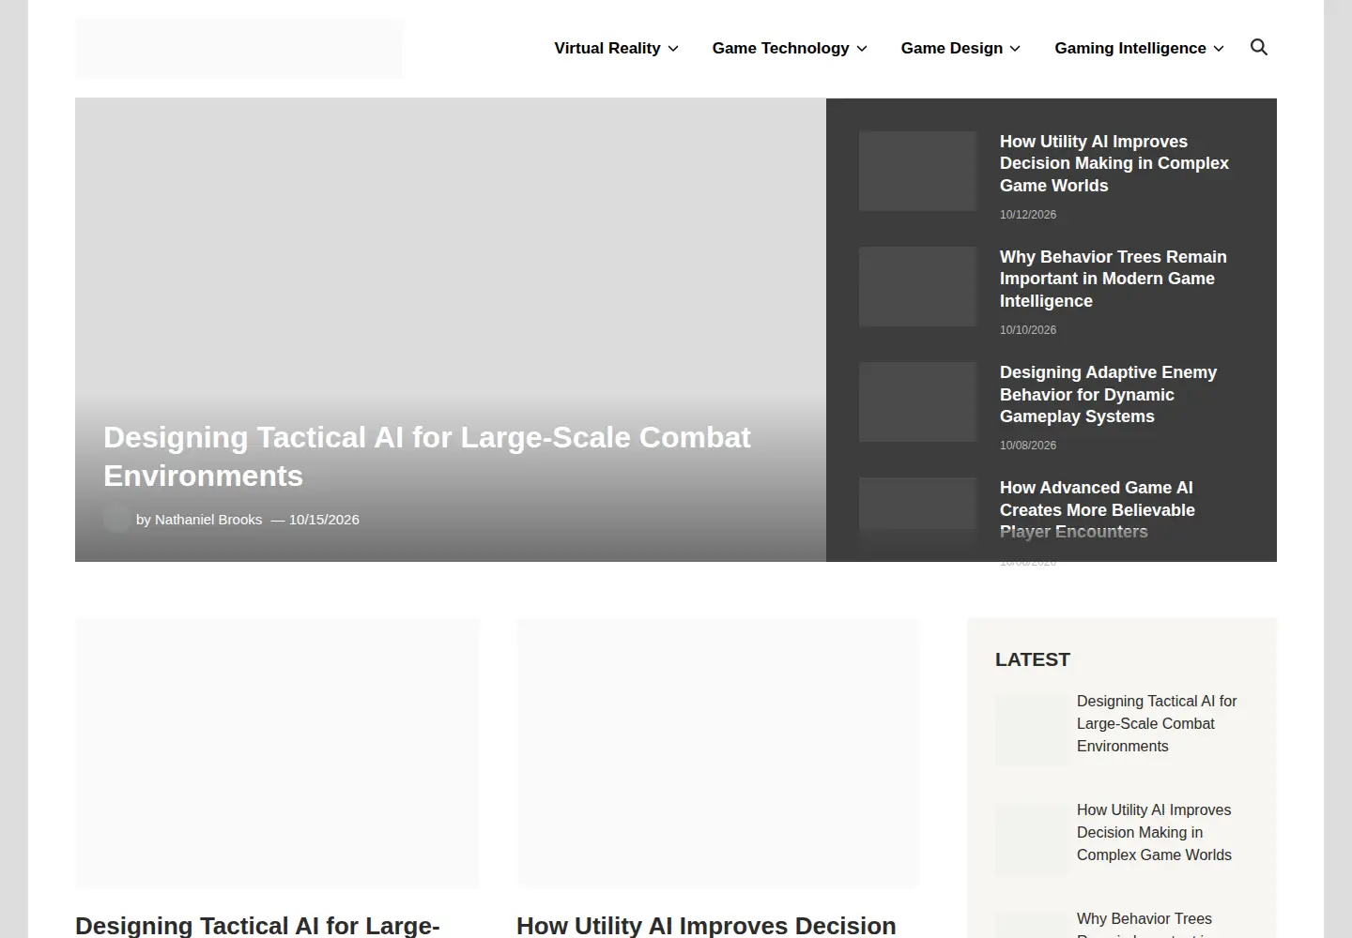Click thumbnail beside How Utility AI dark-panel article
The image size is (1352, 938).
pos(918,171)
